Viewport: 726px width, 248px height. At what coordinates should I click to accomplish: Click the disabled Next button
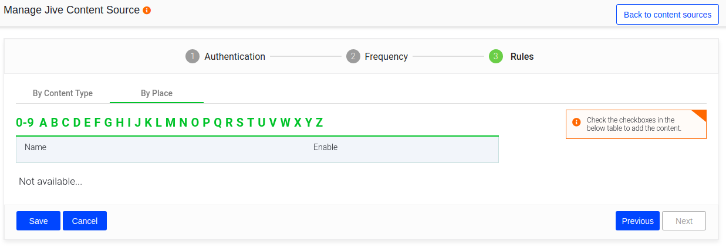(684, 221)
